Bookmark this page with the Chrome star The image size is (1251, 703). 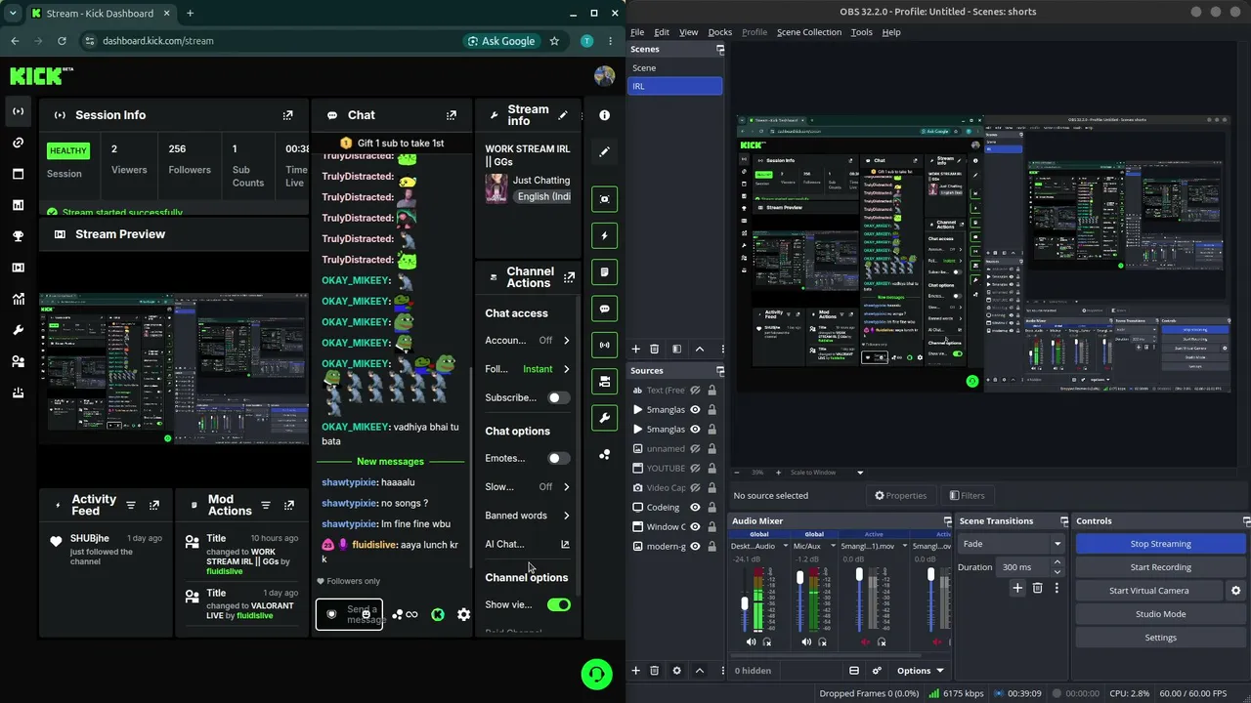click(x=554, y=41)
